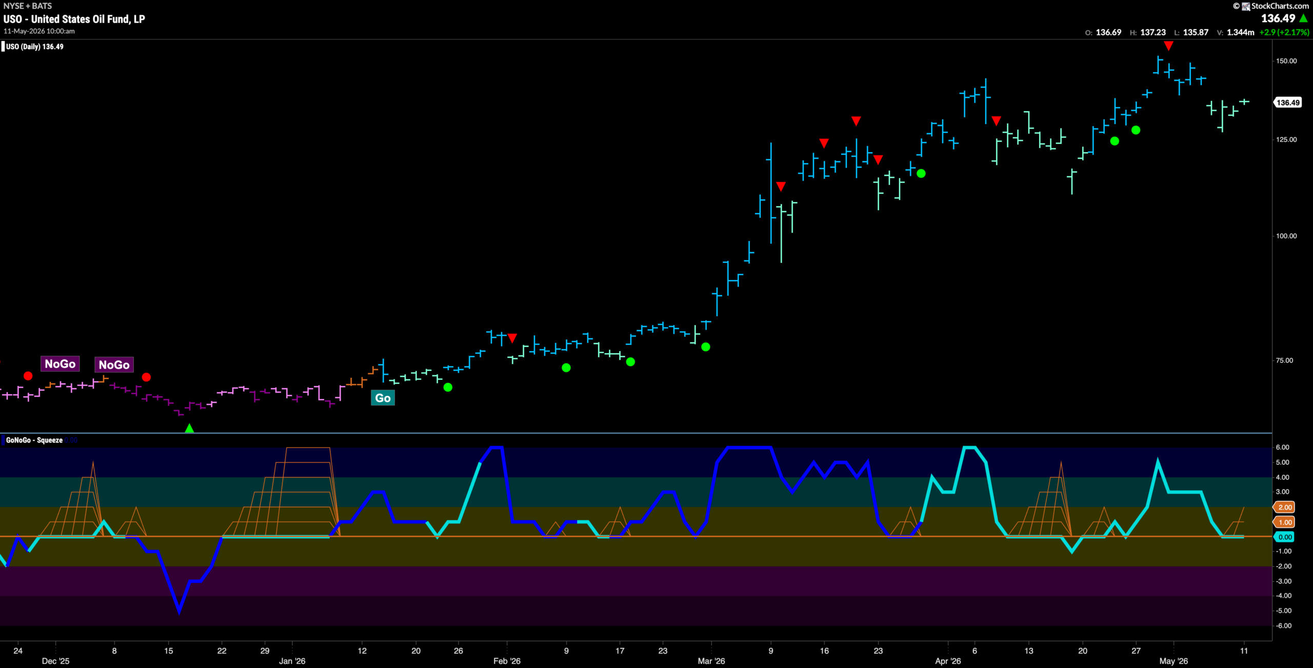Click the first NoGo label near December
This screenshot has width=1313, height=668.
[60, 364]
